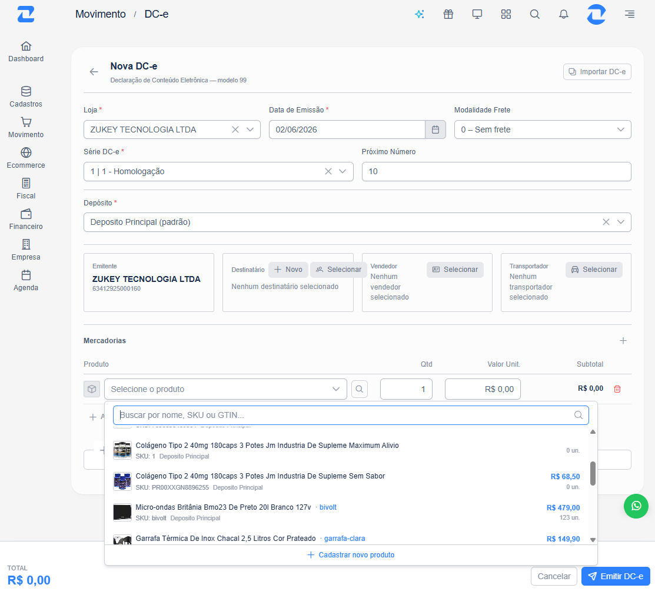
Task: Click the Próximo Número field
Action: coord(496,171)
